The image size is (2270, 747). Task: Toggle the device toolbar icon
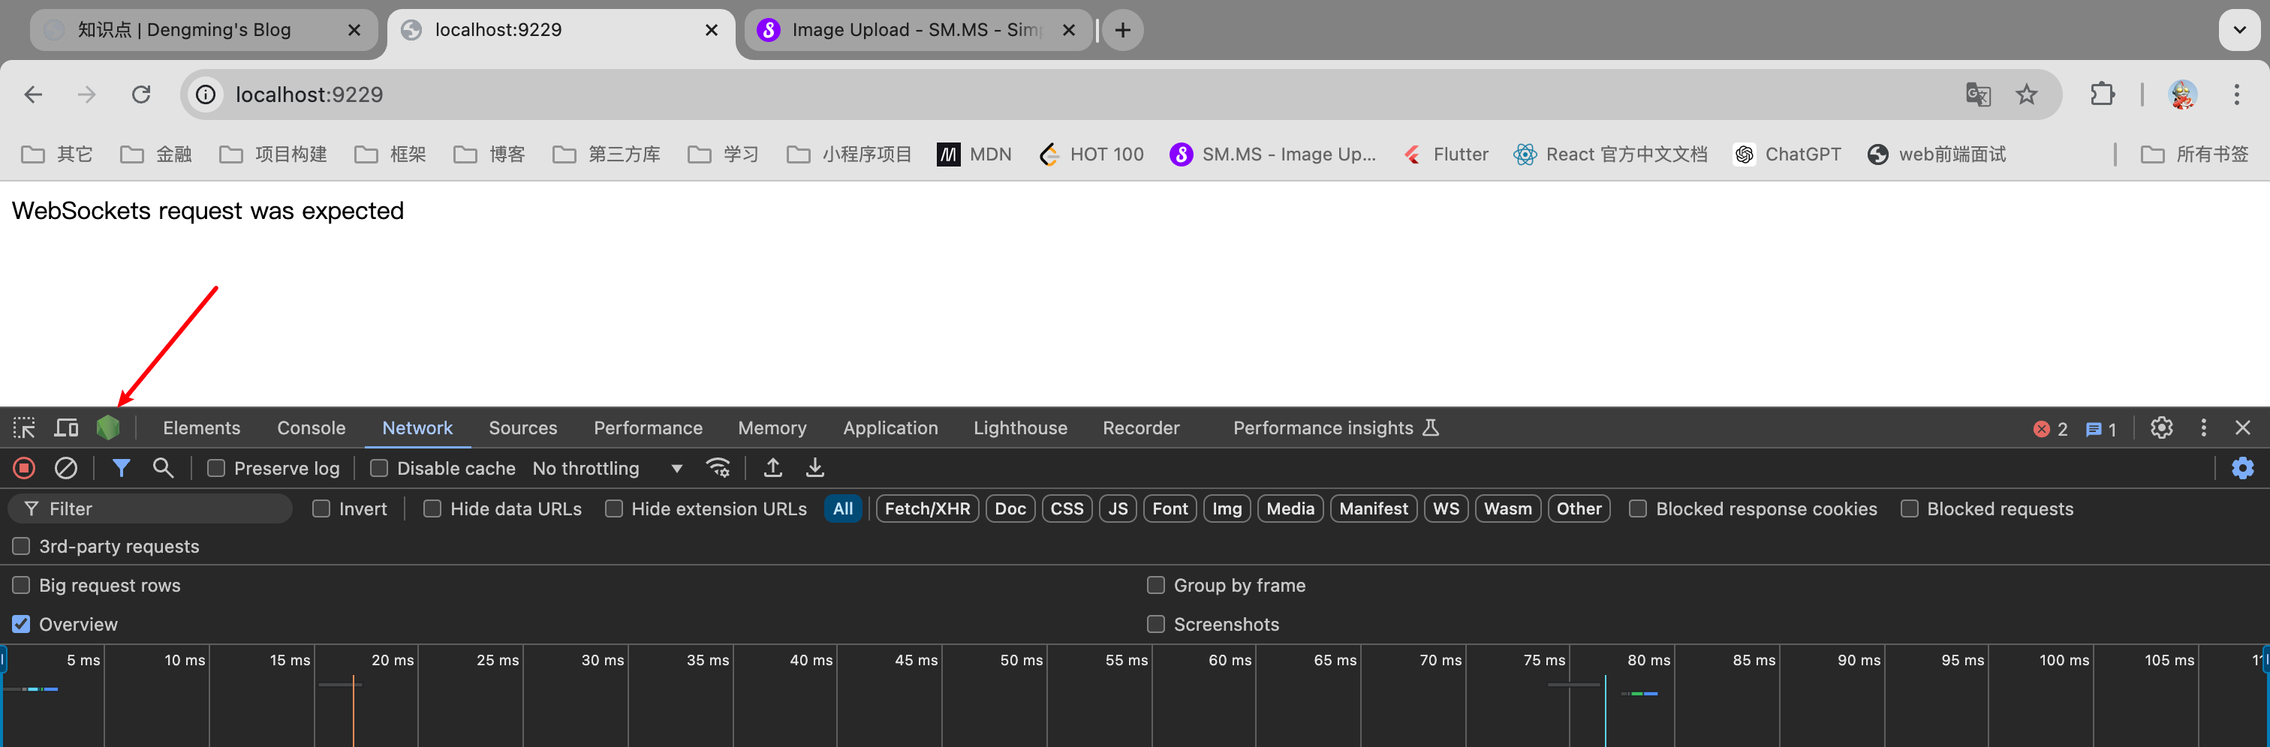pyautogui.click(x=66, y=428)
